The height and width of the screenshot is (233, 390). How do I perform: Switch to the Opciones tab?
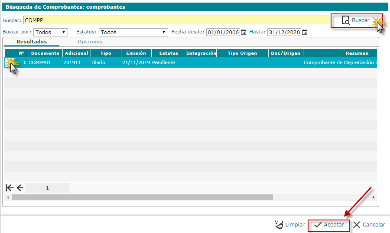click(90, 42)
